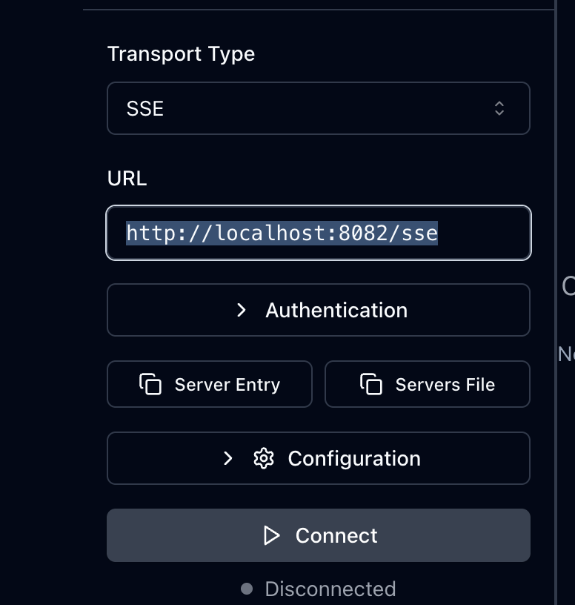
Task: Click the highlighted localhost:8082/sse text
Action: coord(282,233)
